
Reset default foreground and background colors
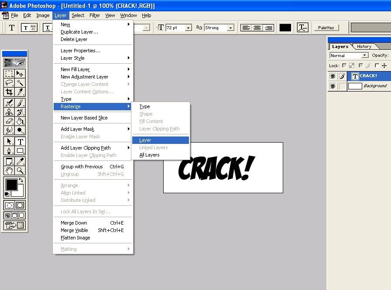[7, 194]
